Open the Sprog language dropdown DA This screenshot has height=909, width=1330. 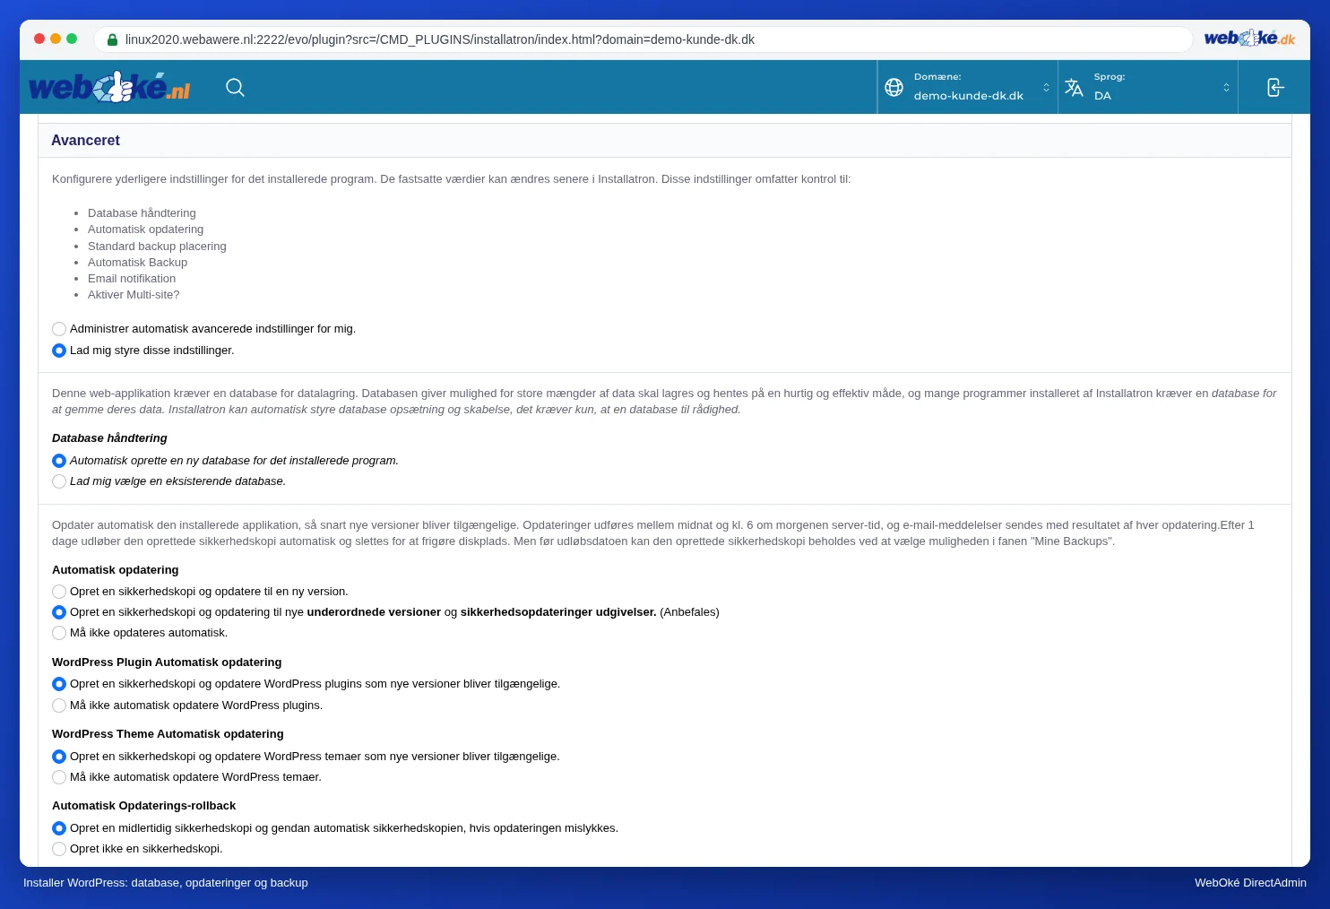coord(1148,87)
